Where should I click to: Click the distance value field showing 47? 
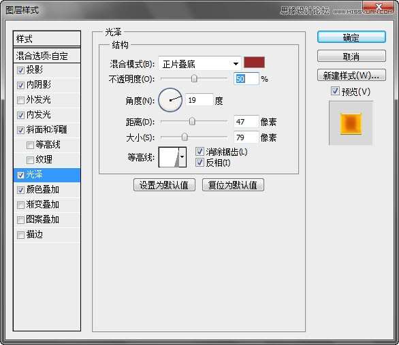pyautogui.click(x=246, y=122)
